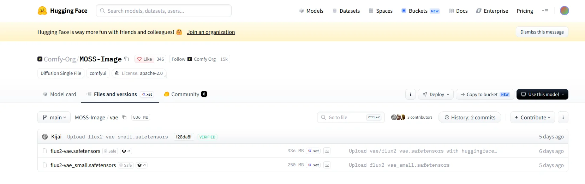Open the user profile avatar menu
This screenshot has width=585, height=184.
click(x=564, y=11)
